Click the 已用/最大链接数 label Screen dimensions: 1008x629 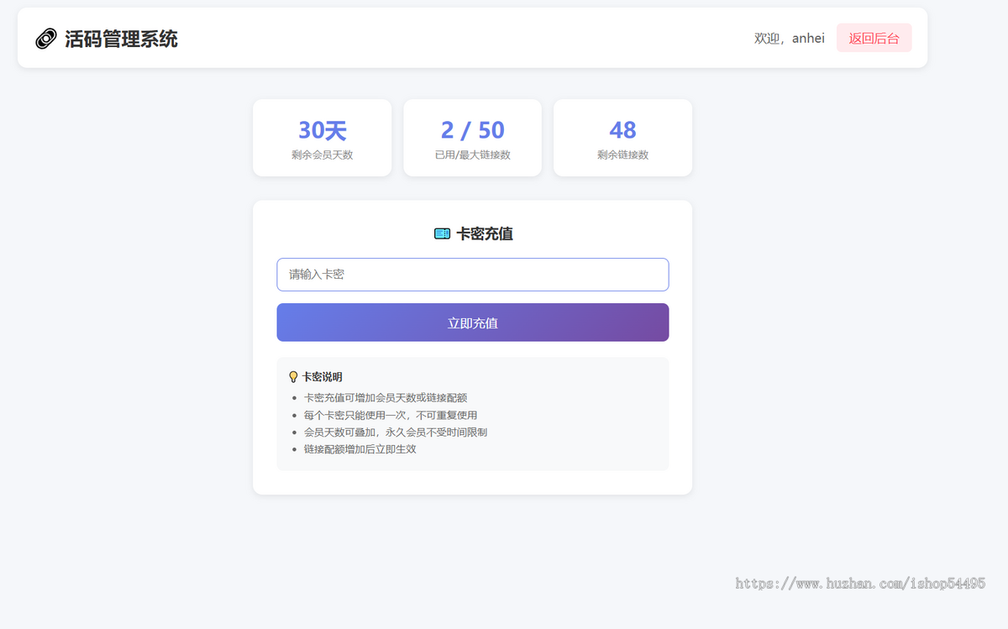473,155
